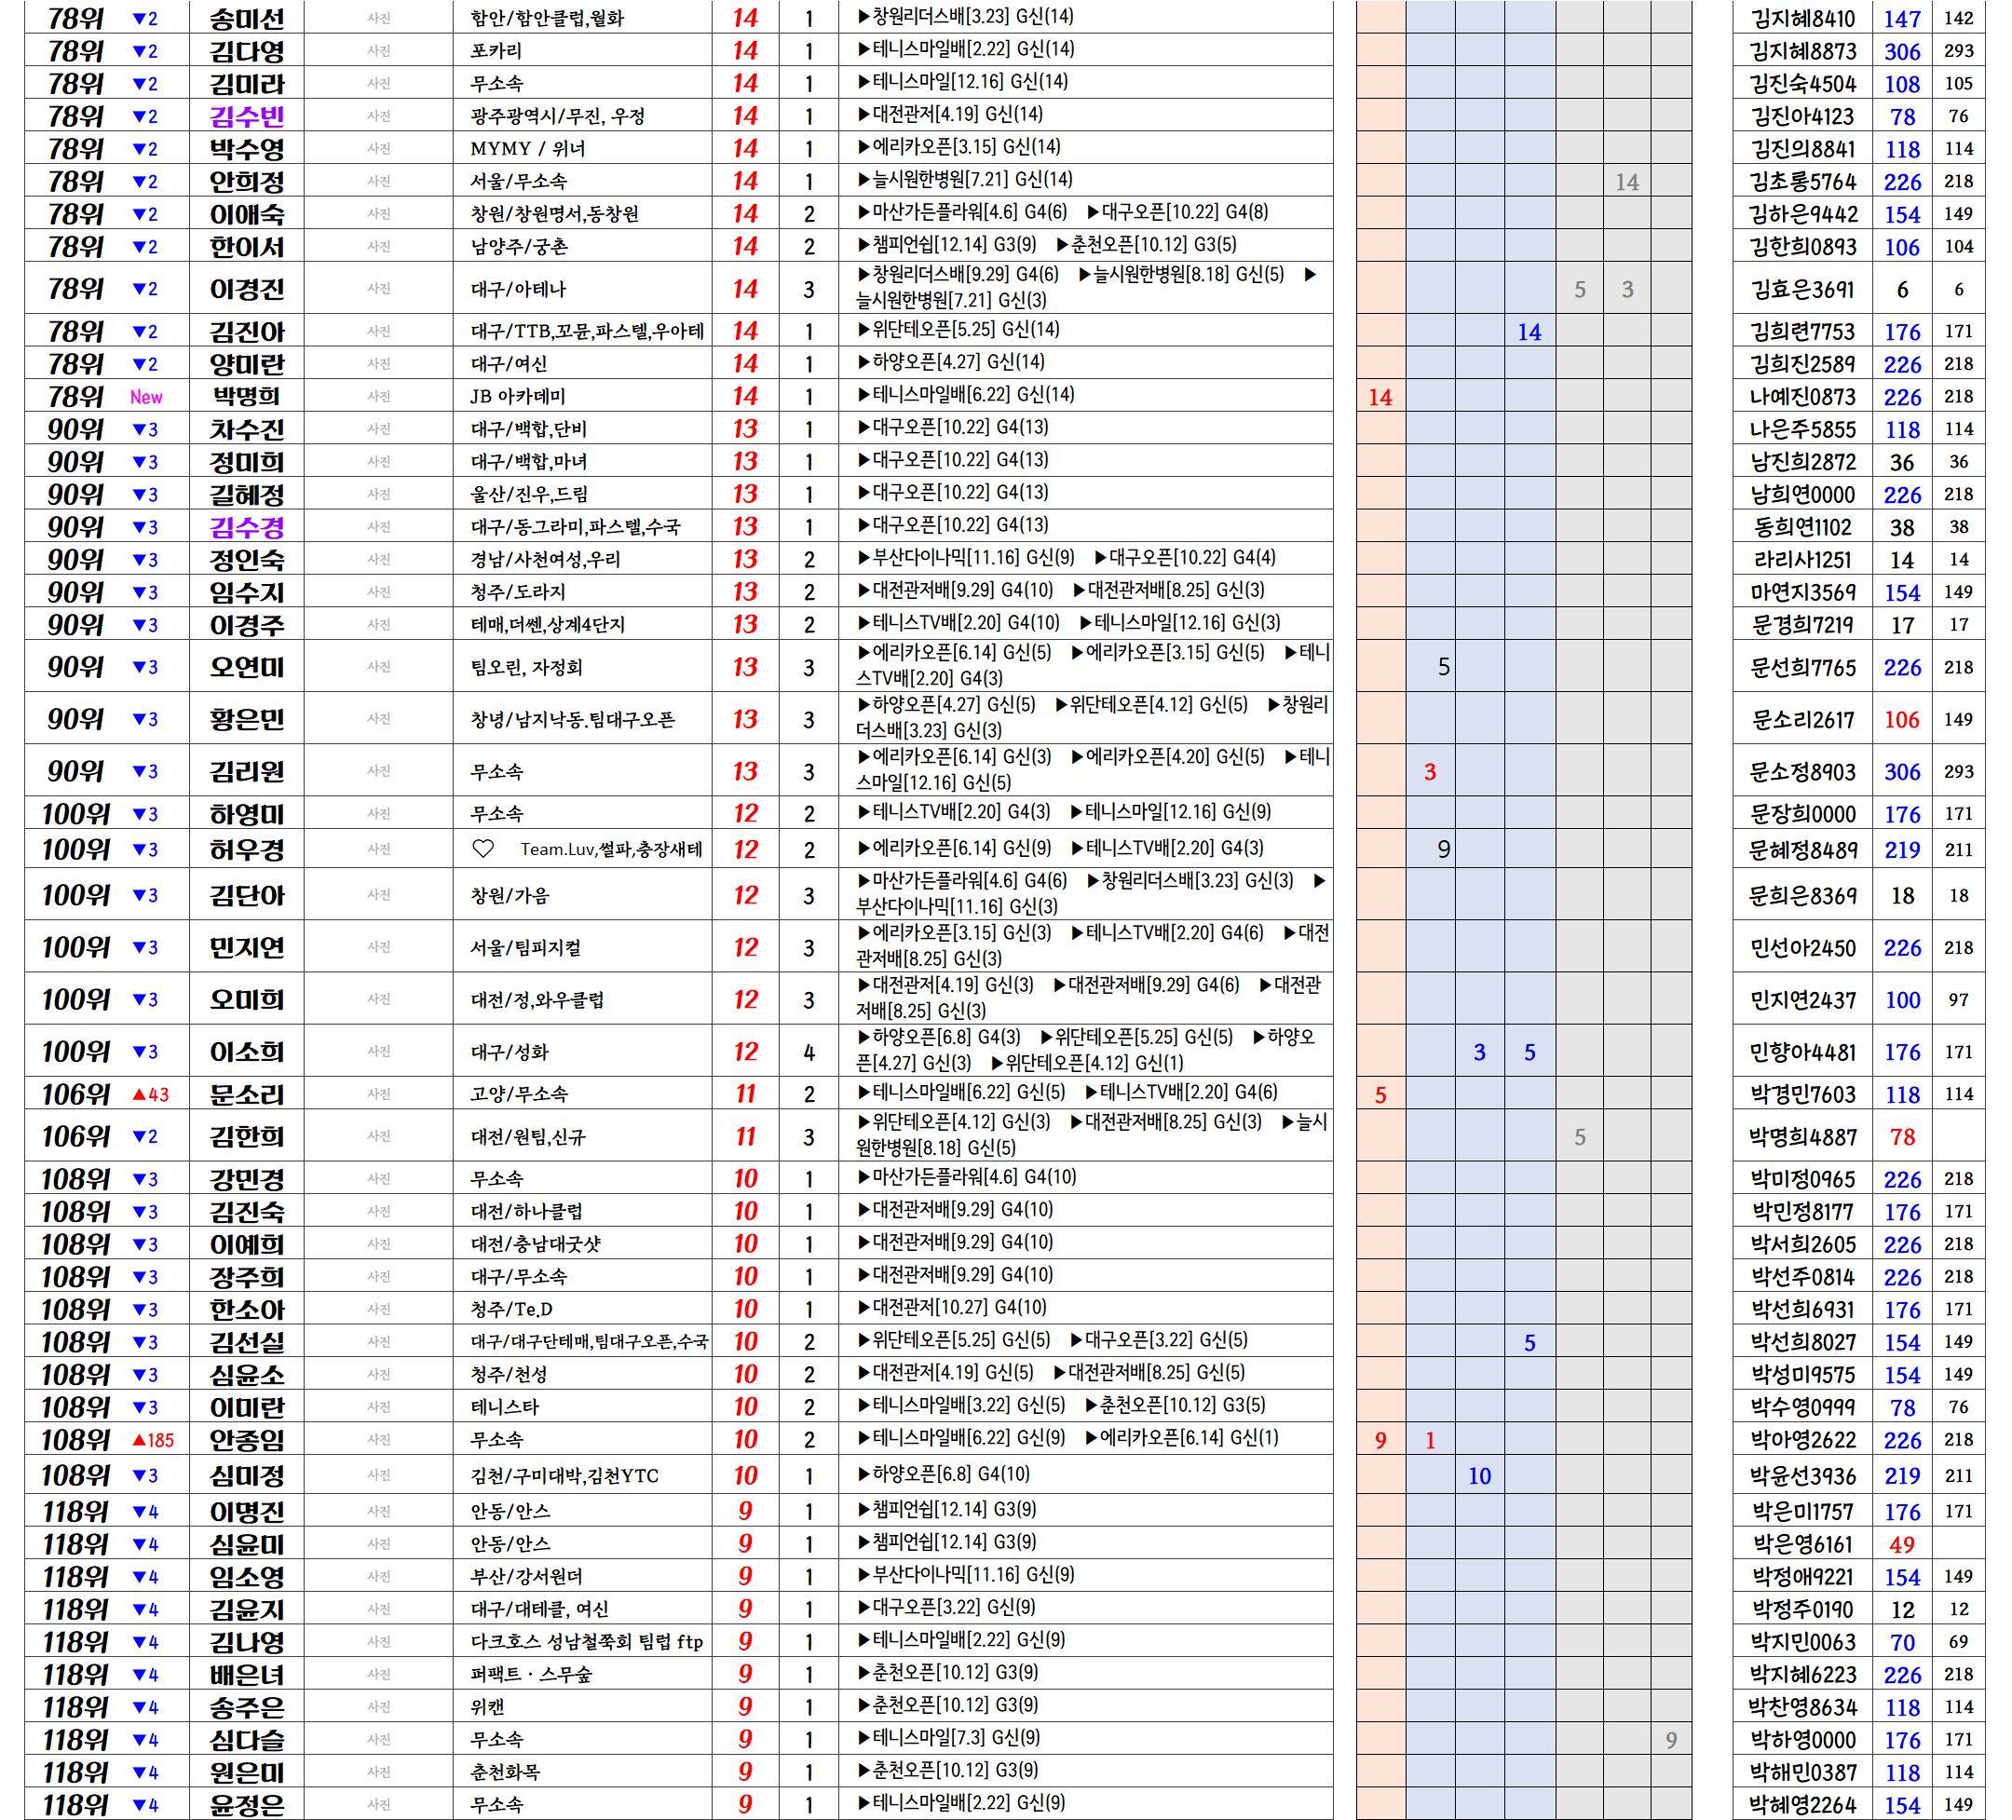Screen dimensions: 2012x1820
Task: Click blue cell value 14 in 김진아 row
Action: [1528, 333]
